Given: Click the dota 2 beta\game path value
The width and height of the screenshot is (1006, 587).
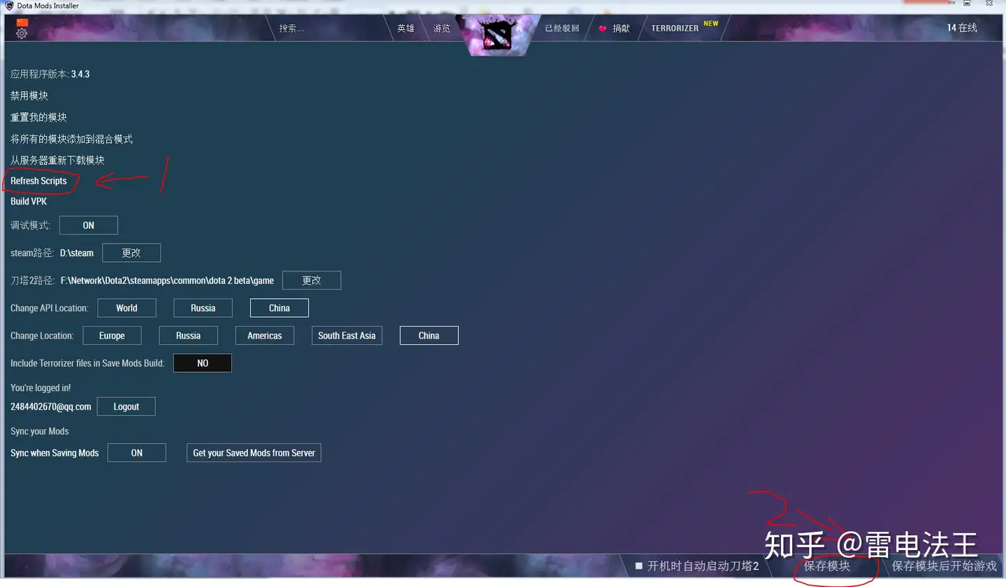Looking at the screenshot, I should click(167, 281).
